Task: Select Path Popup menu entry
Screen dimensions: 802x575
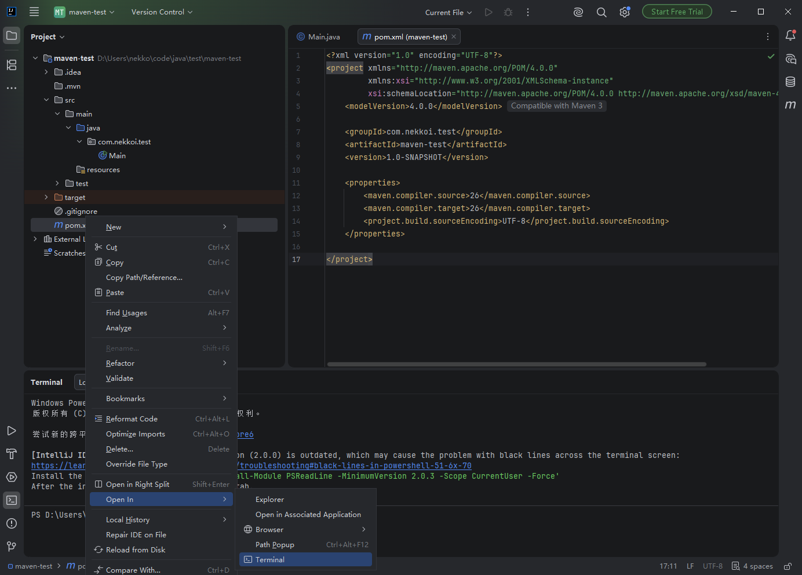Action: pyautogui.click(x=305, y=544)
